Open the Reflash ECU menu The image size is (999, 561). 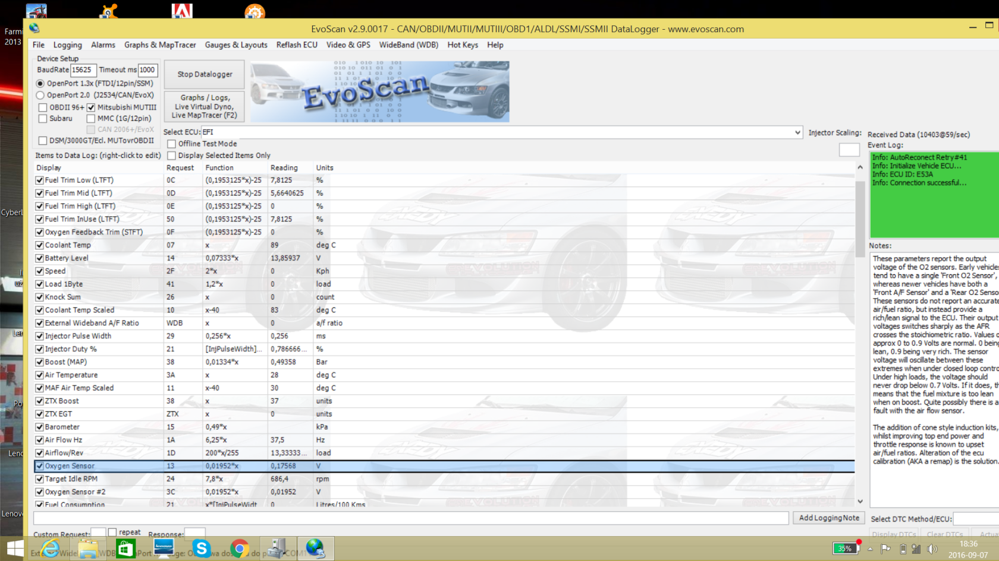click(297, 45)
